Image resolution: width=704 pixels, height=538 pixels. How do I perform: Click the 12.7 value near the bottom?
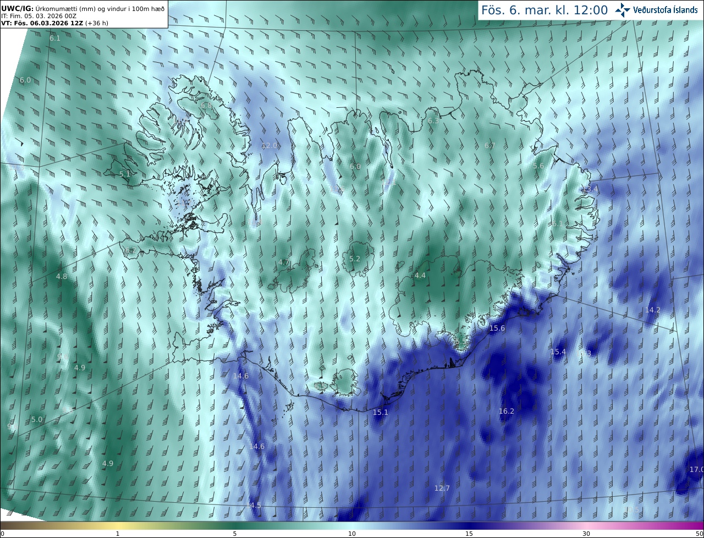click(x=442, y=488)
